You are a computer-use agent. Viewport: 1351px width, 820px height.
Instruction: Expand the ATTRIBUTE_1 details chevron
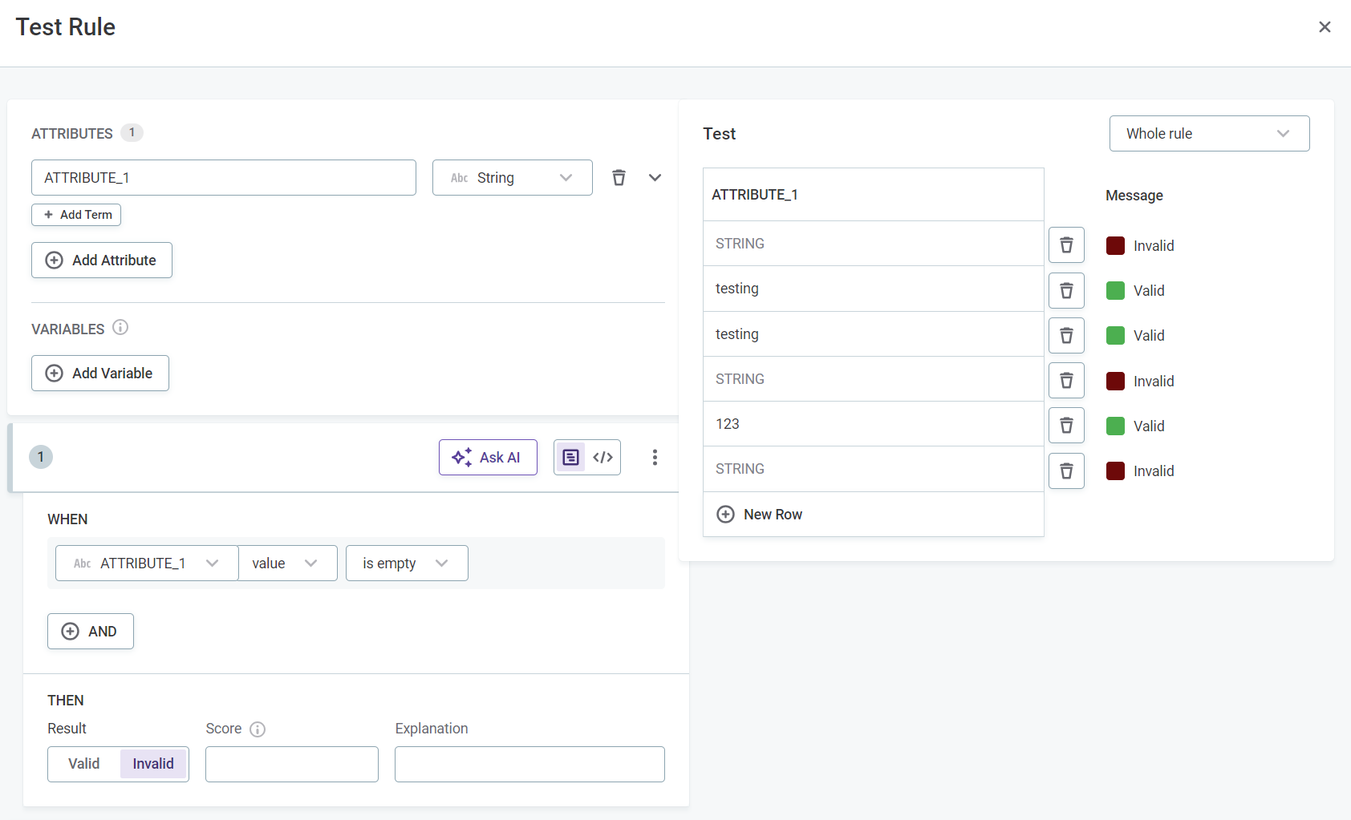pos(655,178)
